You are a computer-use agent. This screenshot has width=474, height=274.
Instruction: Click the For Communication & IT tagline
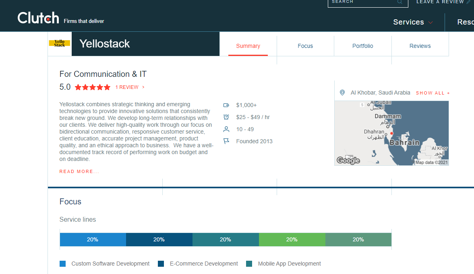(x=103, y=74)
